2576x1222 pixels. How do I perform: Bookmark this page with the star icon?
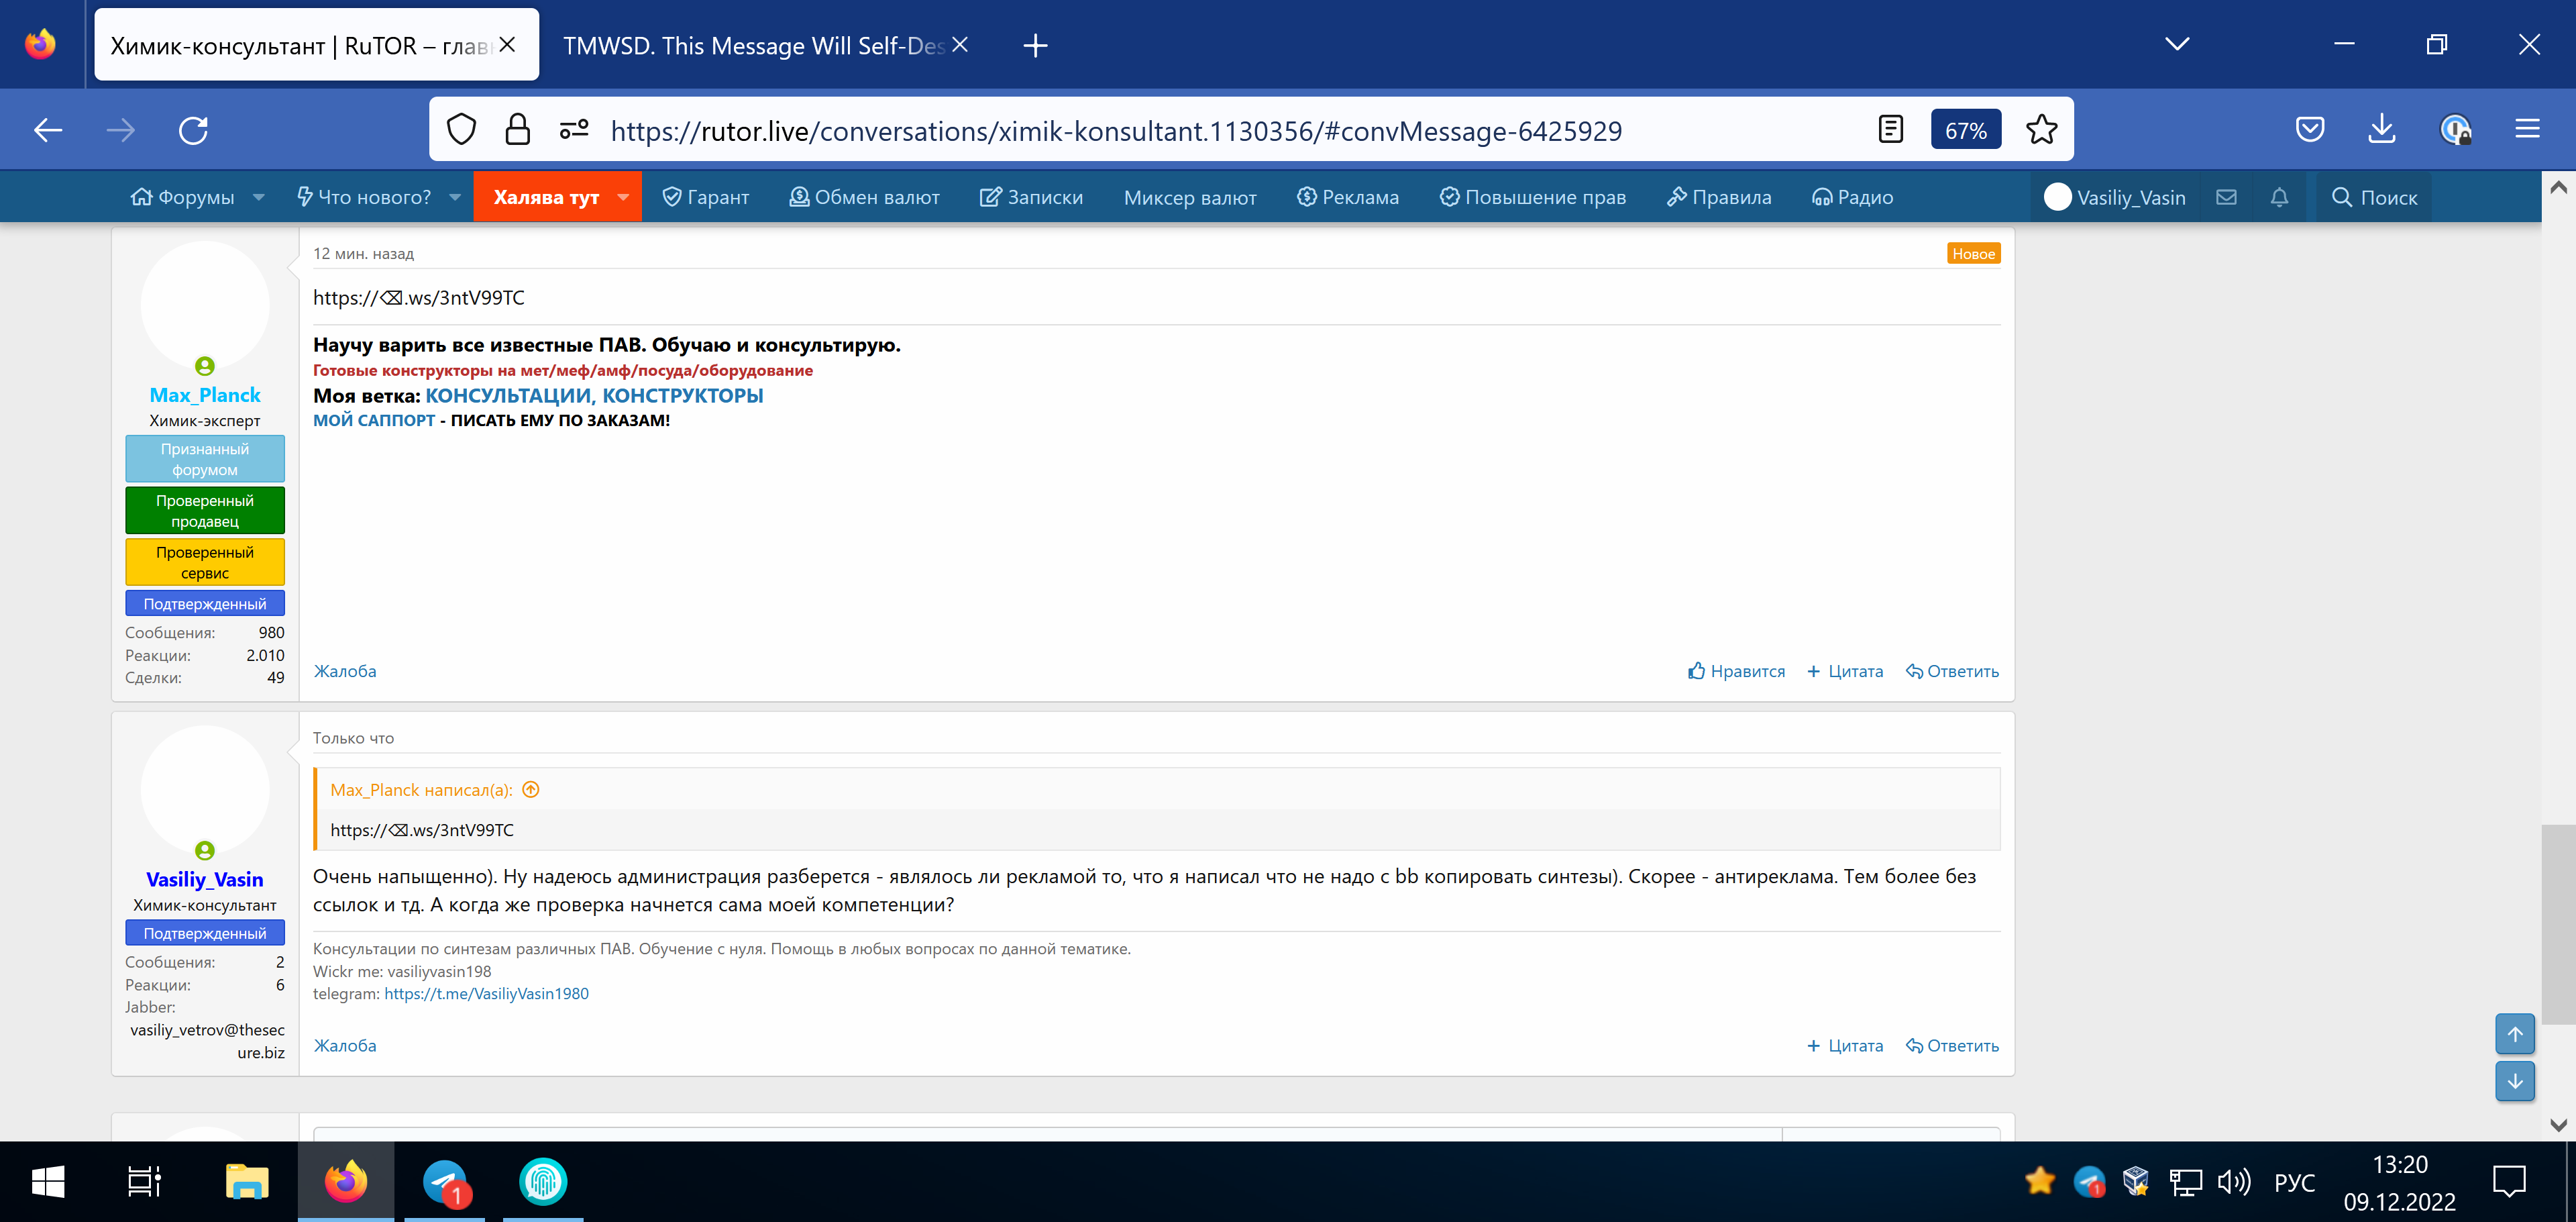tap(2041, 130)
